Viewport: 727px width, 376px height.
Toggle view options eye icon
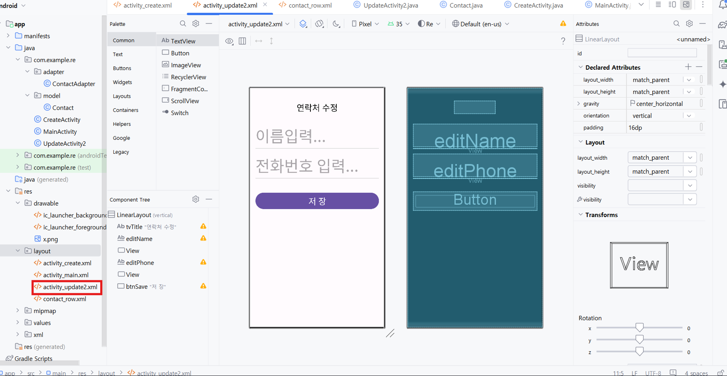coord(229,41)
